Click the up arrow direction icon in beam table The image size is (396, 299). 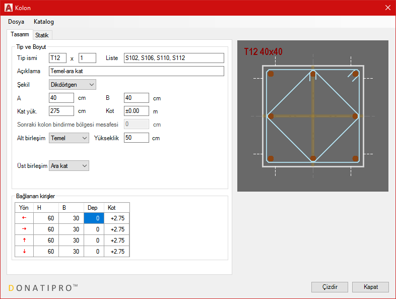click(24, 241)
